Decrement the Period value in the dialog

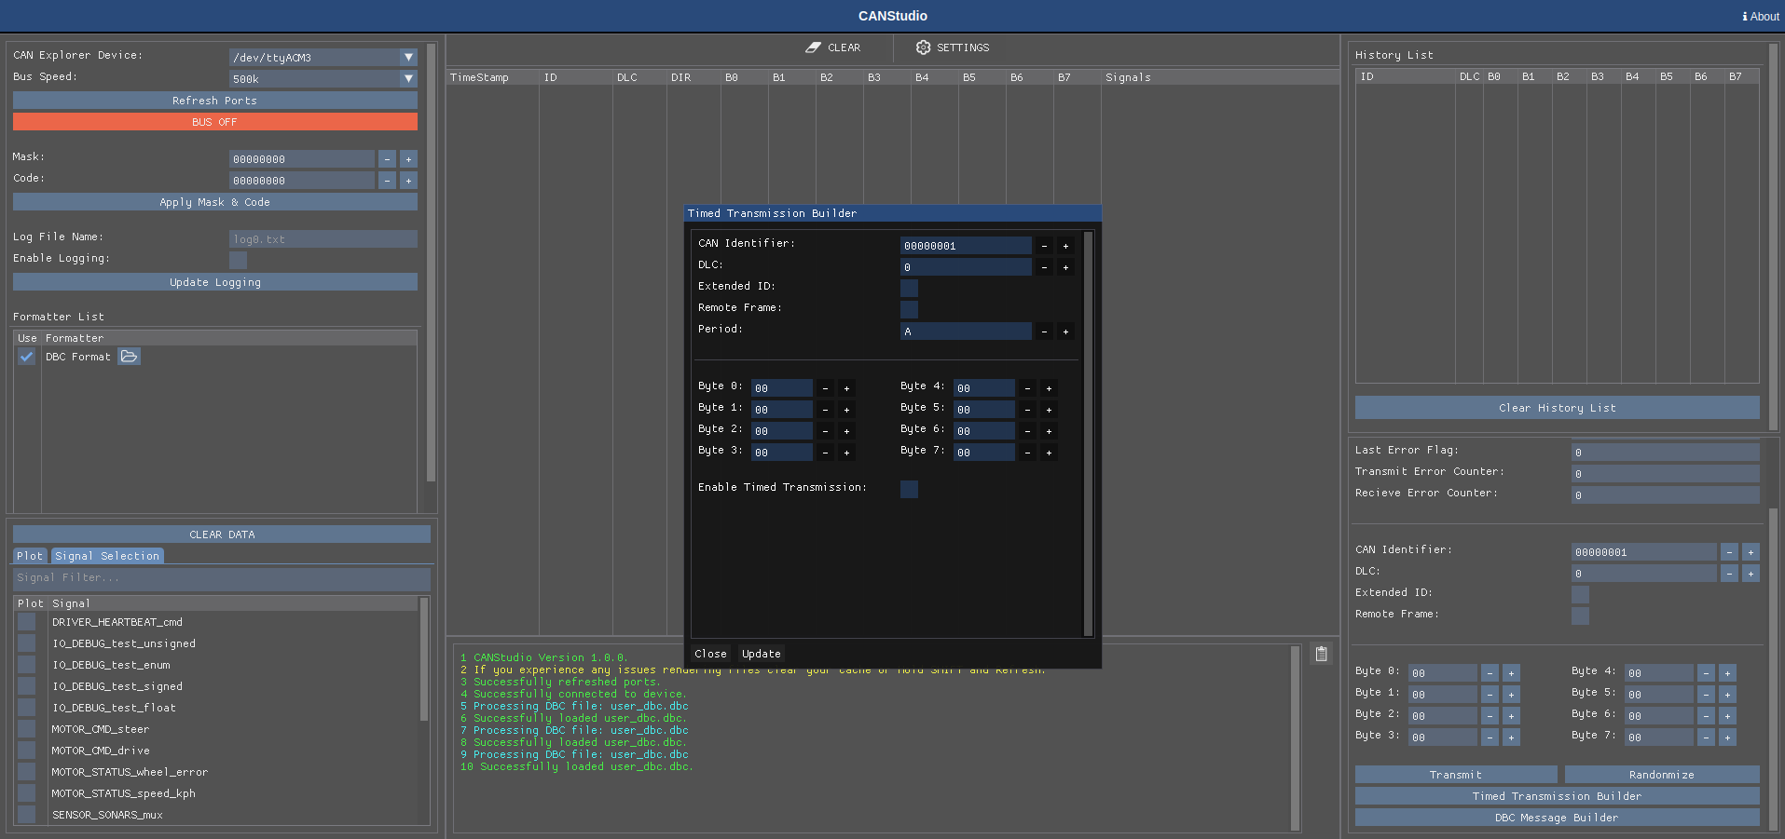click(x=1044, y=332)
